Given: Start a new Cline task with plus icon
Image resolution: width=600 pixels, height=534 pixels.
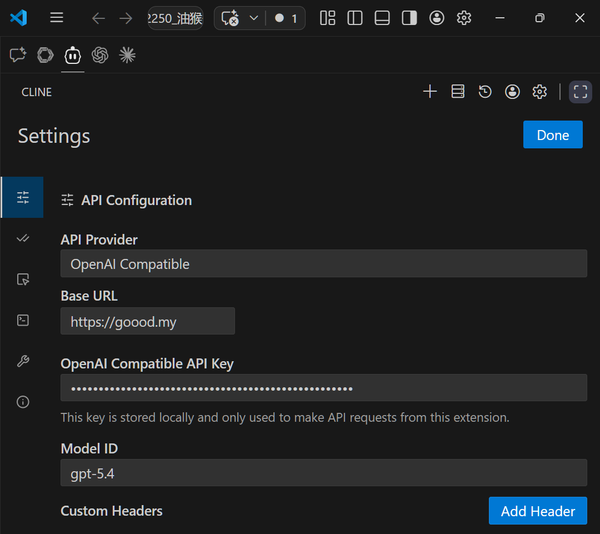Looking at the screenshot, I should coord(429,92).
